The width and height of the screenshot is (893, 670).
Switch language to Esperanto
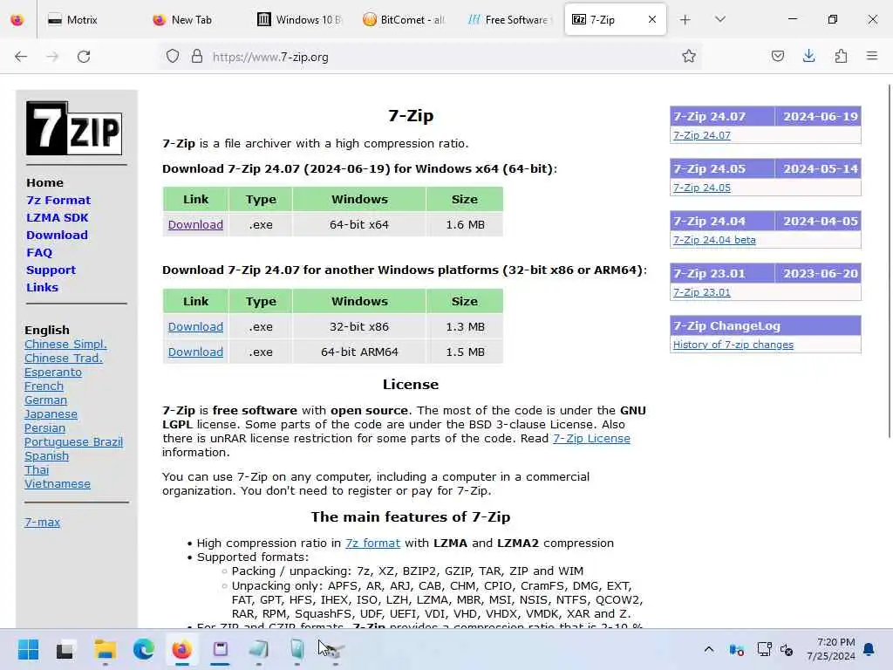[x=53, y=372]
